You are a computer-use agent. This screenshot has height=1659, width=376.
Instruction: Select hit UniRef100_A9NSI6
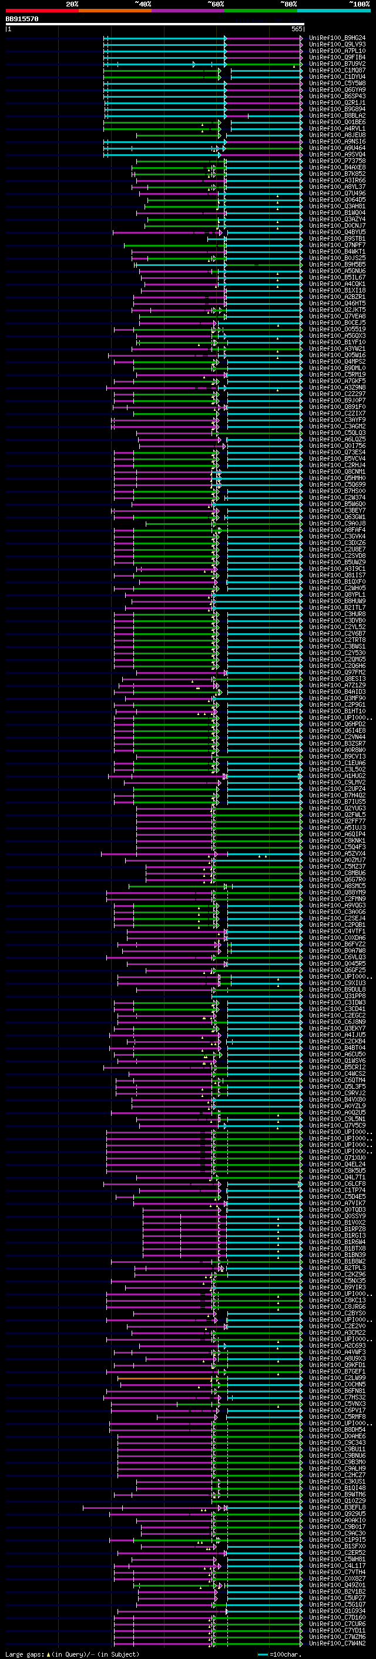click(x=337, y=142)
